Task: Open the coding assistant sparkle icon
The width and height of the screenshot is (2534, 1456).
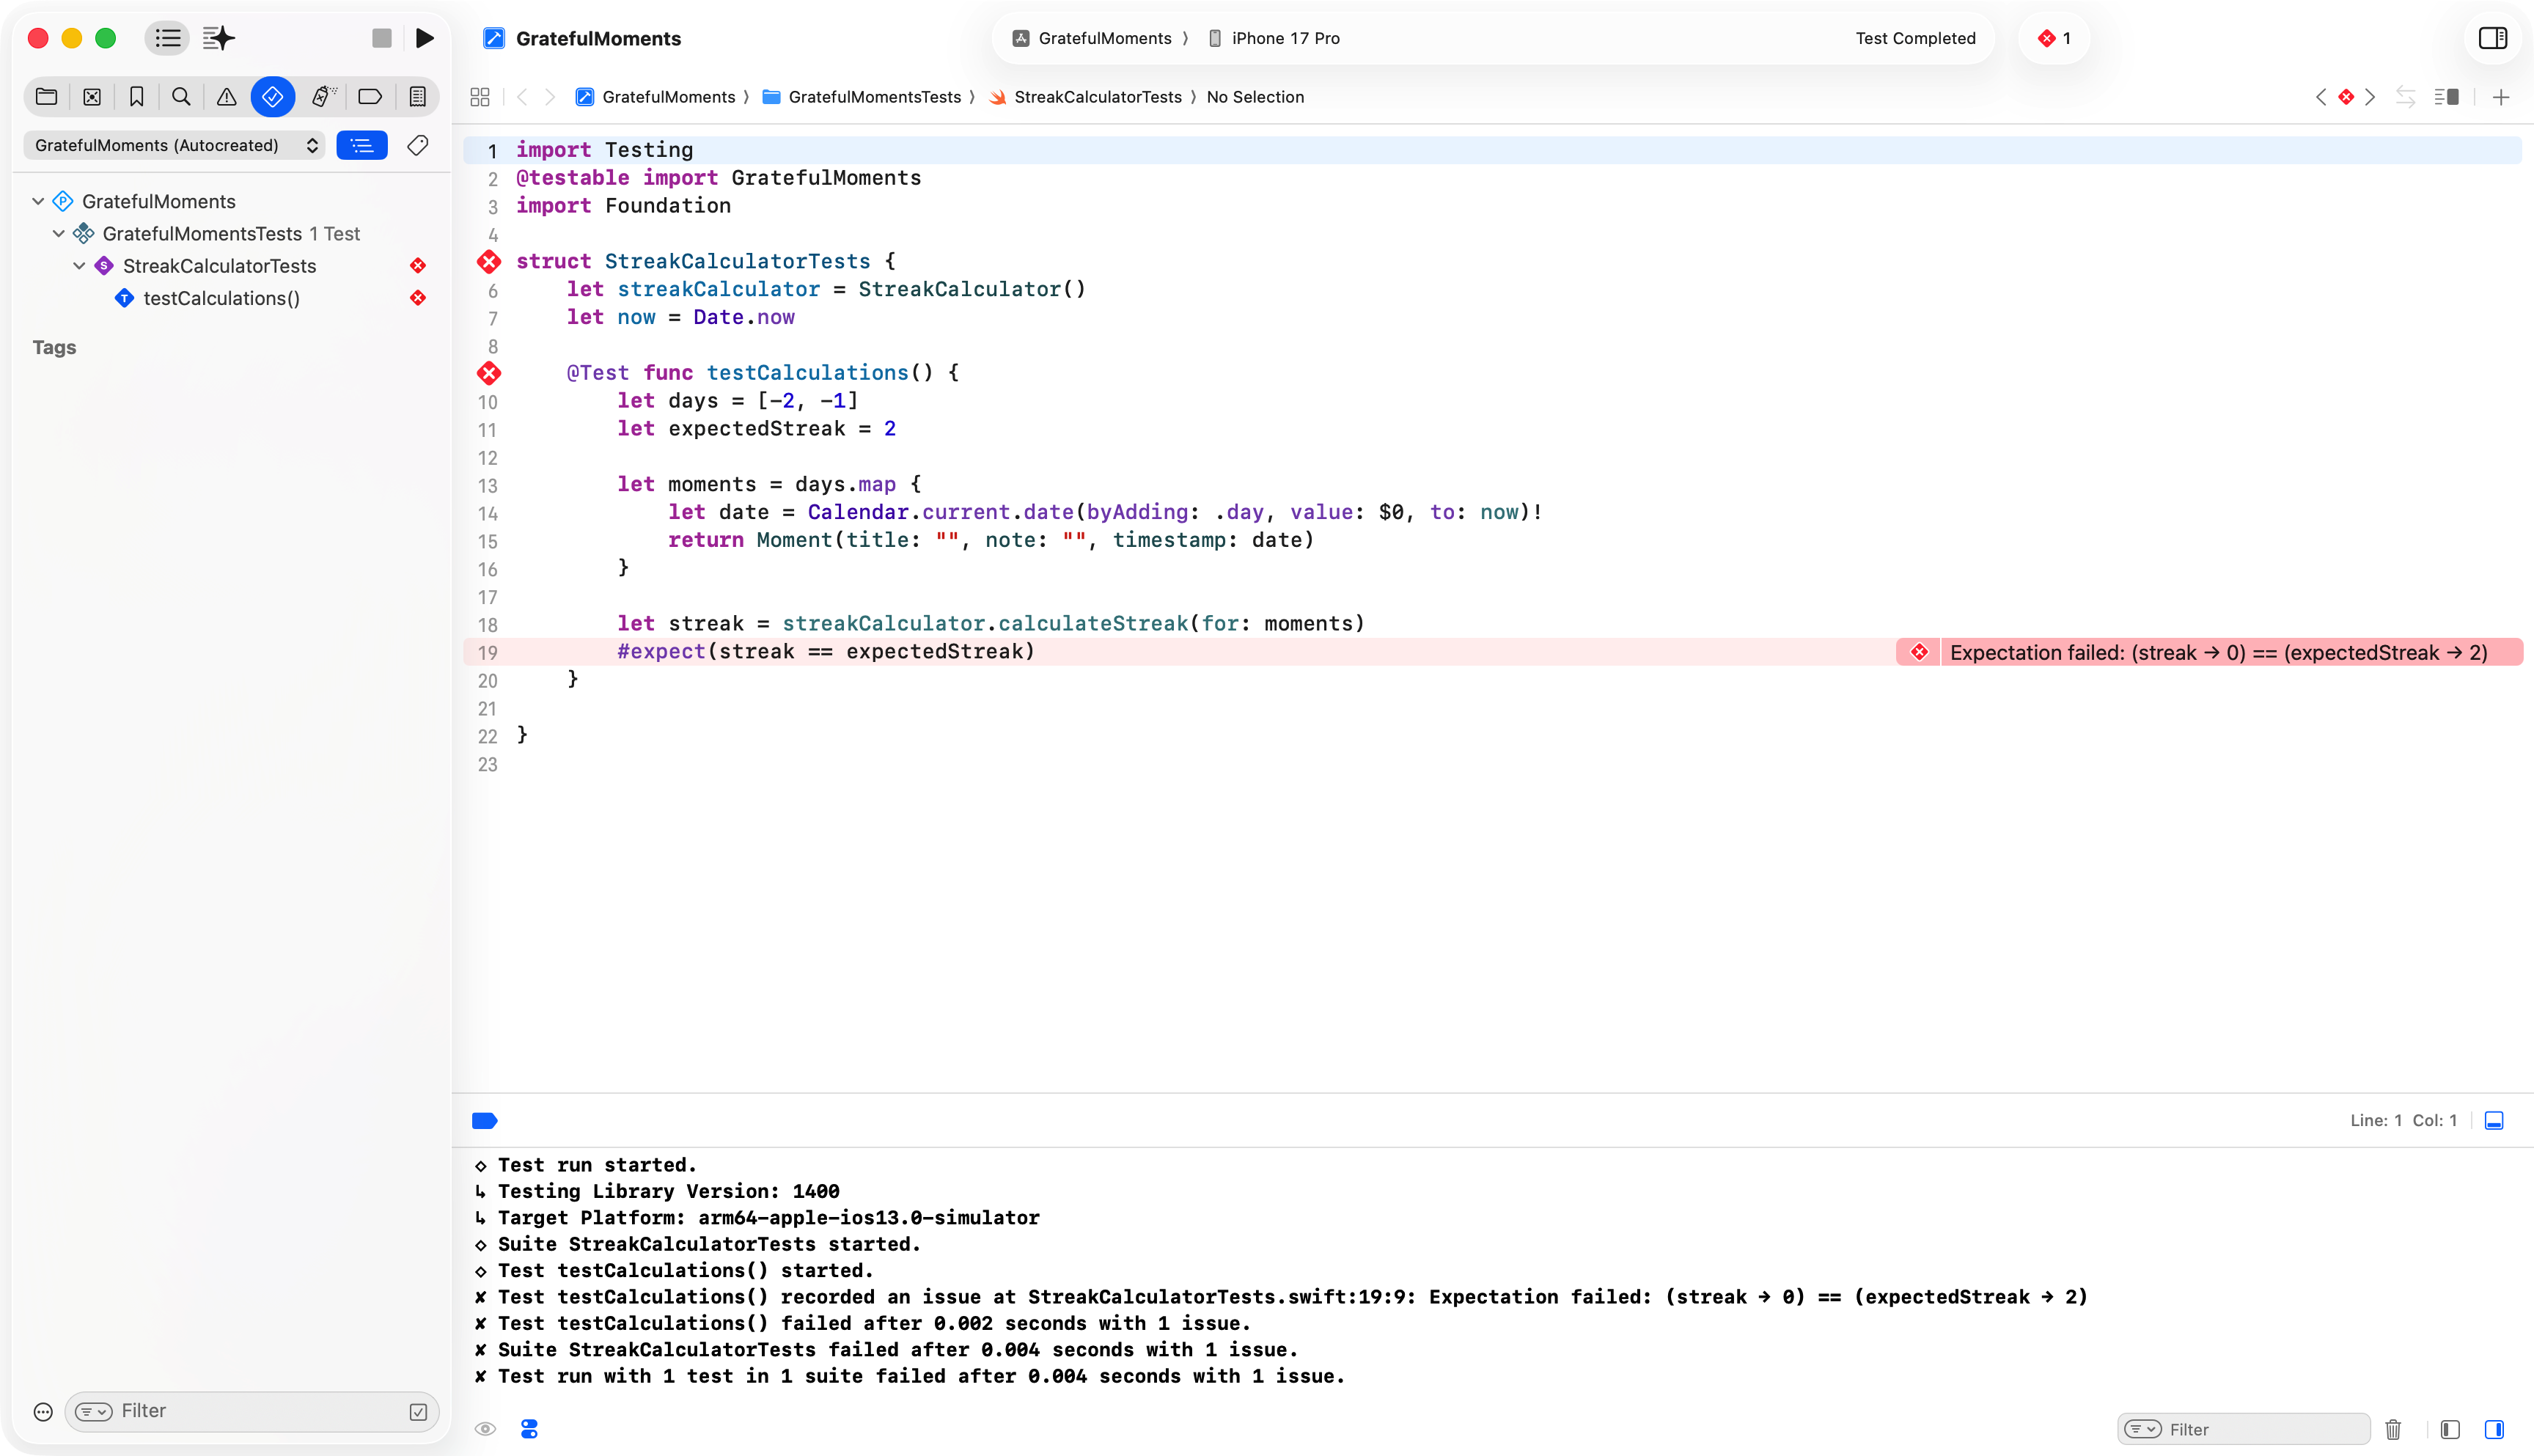Action: point(219,38)
